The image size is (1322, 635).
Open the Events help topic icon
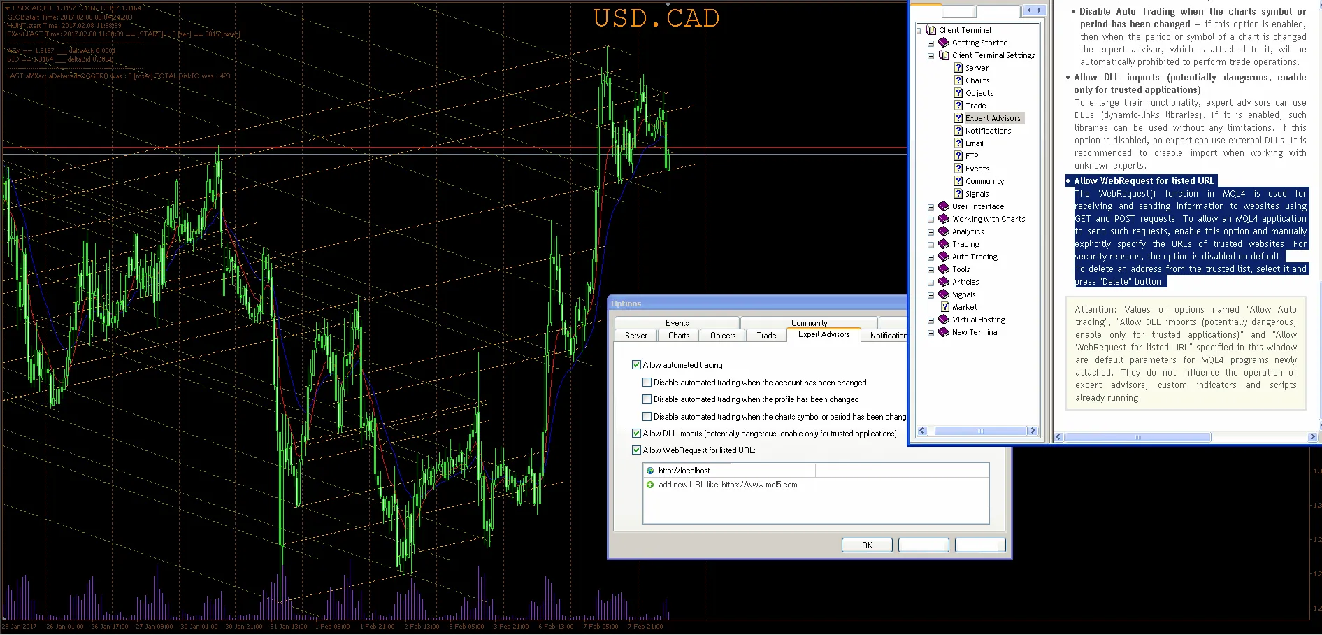pyautogui.click(x=958, y=169)
